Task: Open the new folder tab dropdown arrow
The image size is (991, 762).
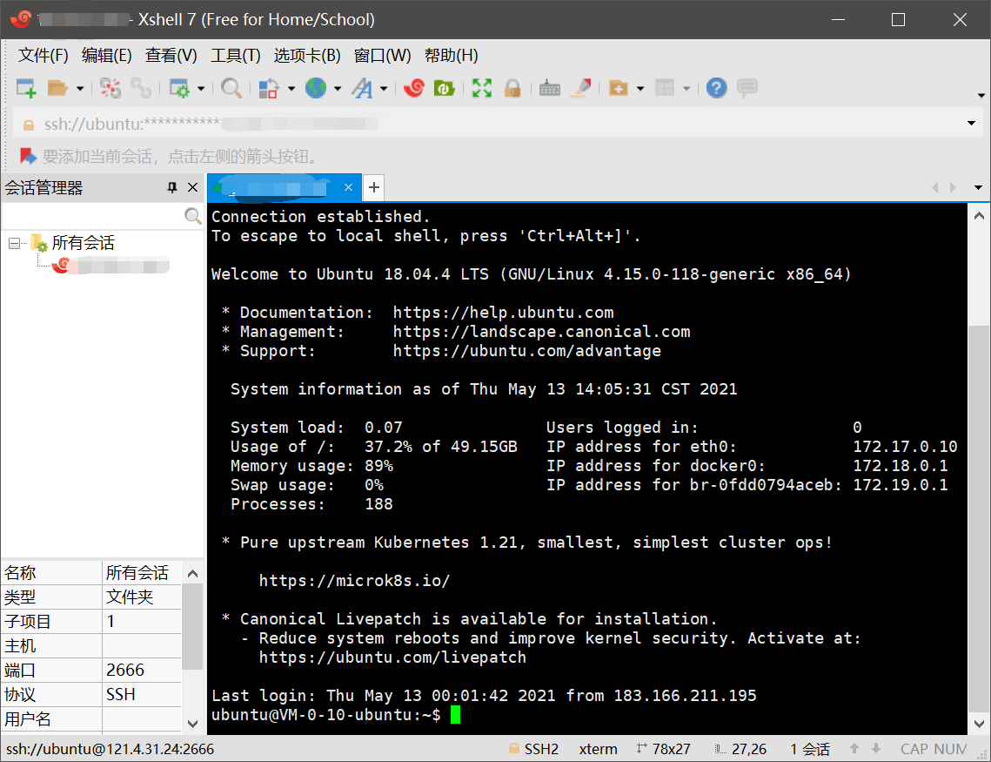Action: (x=640, y=89)
